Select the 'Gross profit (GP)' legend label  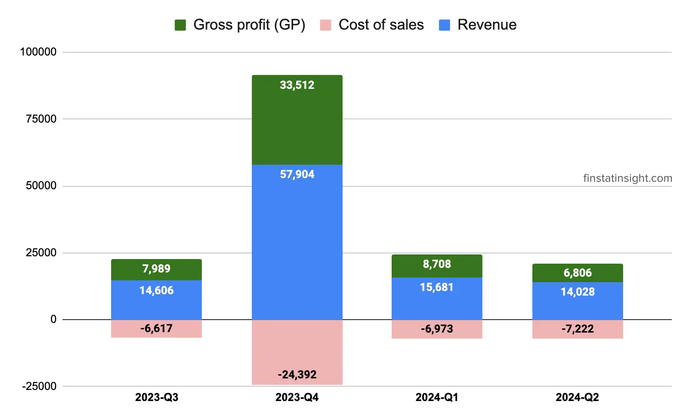[x=249, y=25]
